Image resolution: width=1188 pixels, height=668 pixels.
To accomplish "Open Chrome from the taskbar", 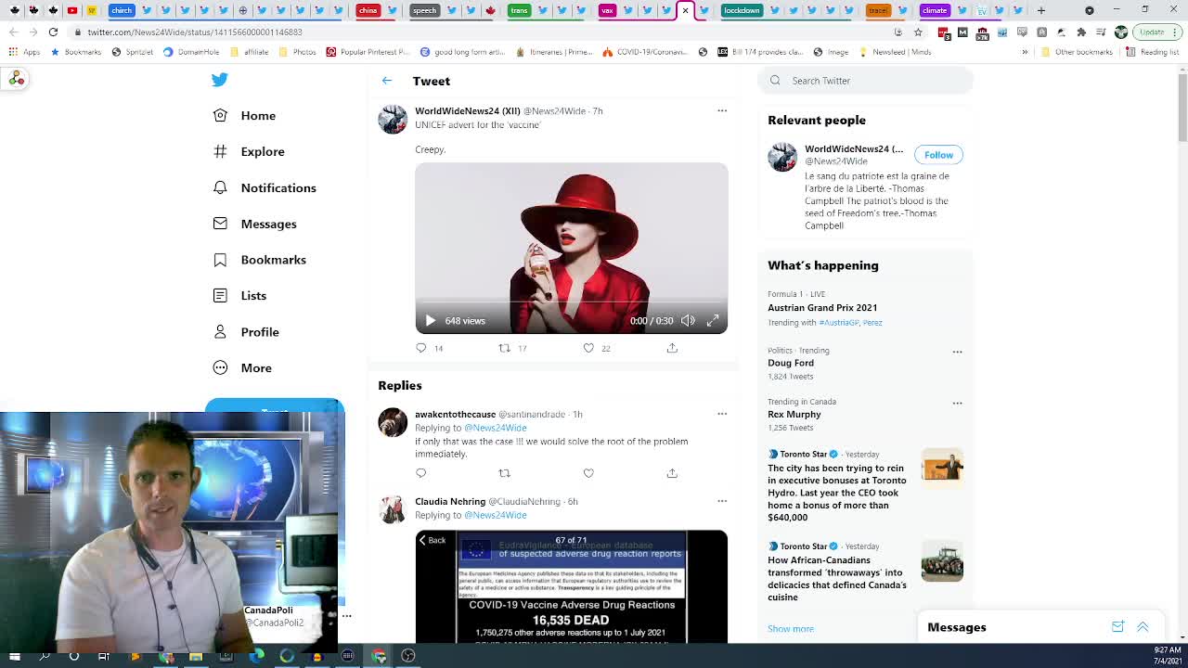I will [x=378, y=656].
